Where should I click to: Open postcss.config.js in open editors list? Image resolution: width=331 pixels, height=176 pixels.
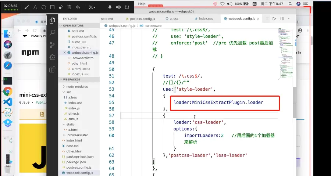[84, 36]
